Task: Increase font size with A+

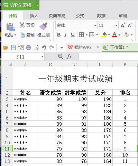Action: click(x=123, y=25)
